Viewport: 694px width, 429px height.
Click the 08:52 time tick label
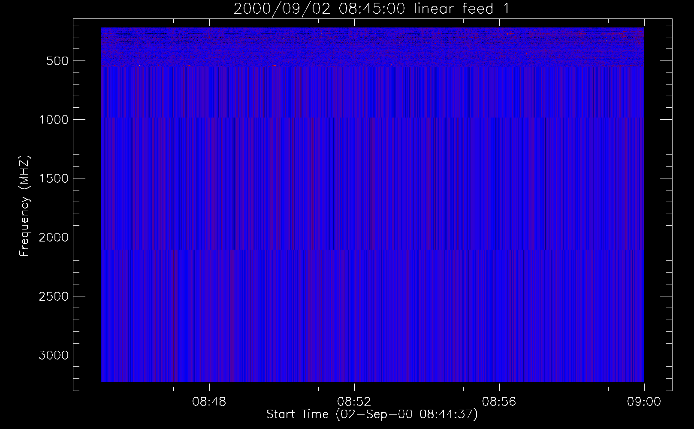[354, 402]
